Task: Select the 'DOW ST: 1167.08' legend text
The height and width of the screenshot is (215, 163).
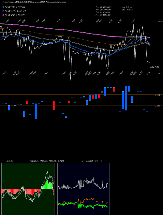Action: [x=15, y=7]
